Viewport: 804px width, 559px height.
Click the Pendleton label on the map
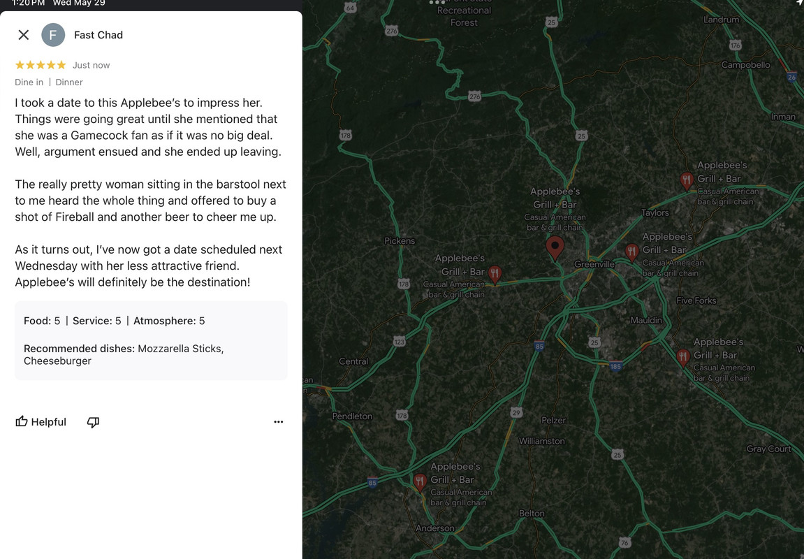point(352,416)
